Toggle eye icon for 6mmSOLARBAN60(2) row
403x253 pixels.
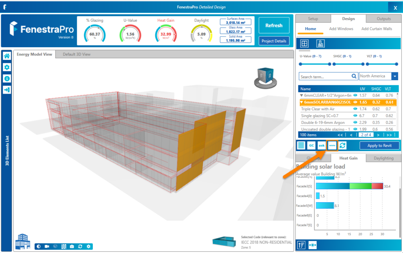(x=355, y=102)
